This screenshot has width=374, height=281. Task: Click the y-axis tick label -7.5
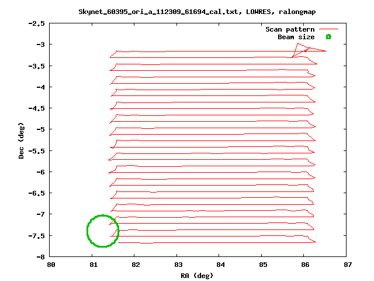click(36, 236)
